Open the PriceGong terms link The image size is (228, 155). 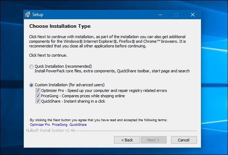[x=59, y=125]
